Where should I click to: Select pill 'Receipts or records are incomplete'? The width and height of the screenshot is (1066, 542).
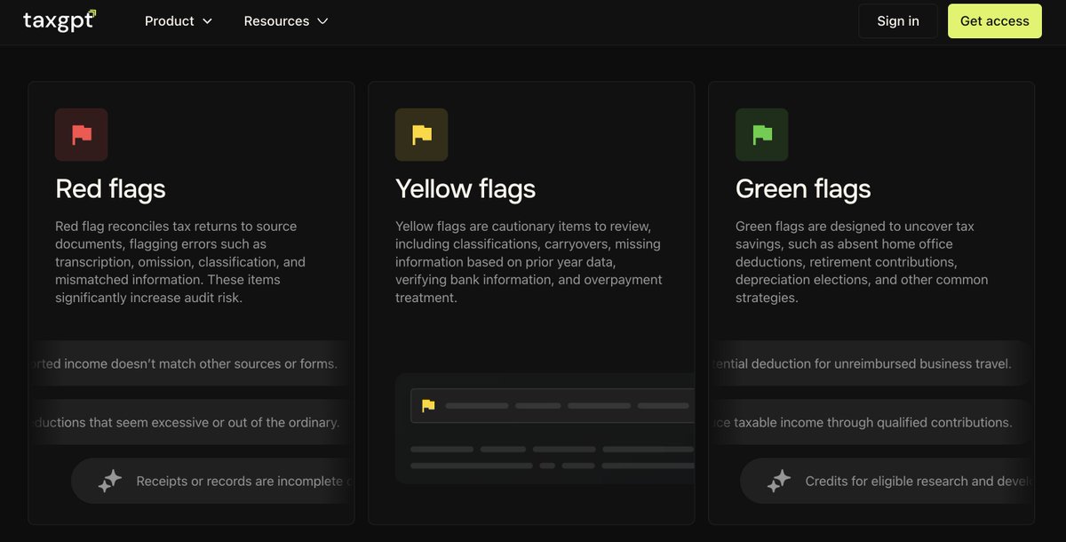pyautogui.click(x=213, y=481)
